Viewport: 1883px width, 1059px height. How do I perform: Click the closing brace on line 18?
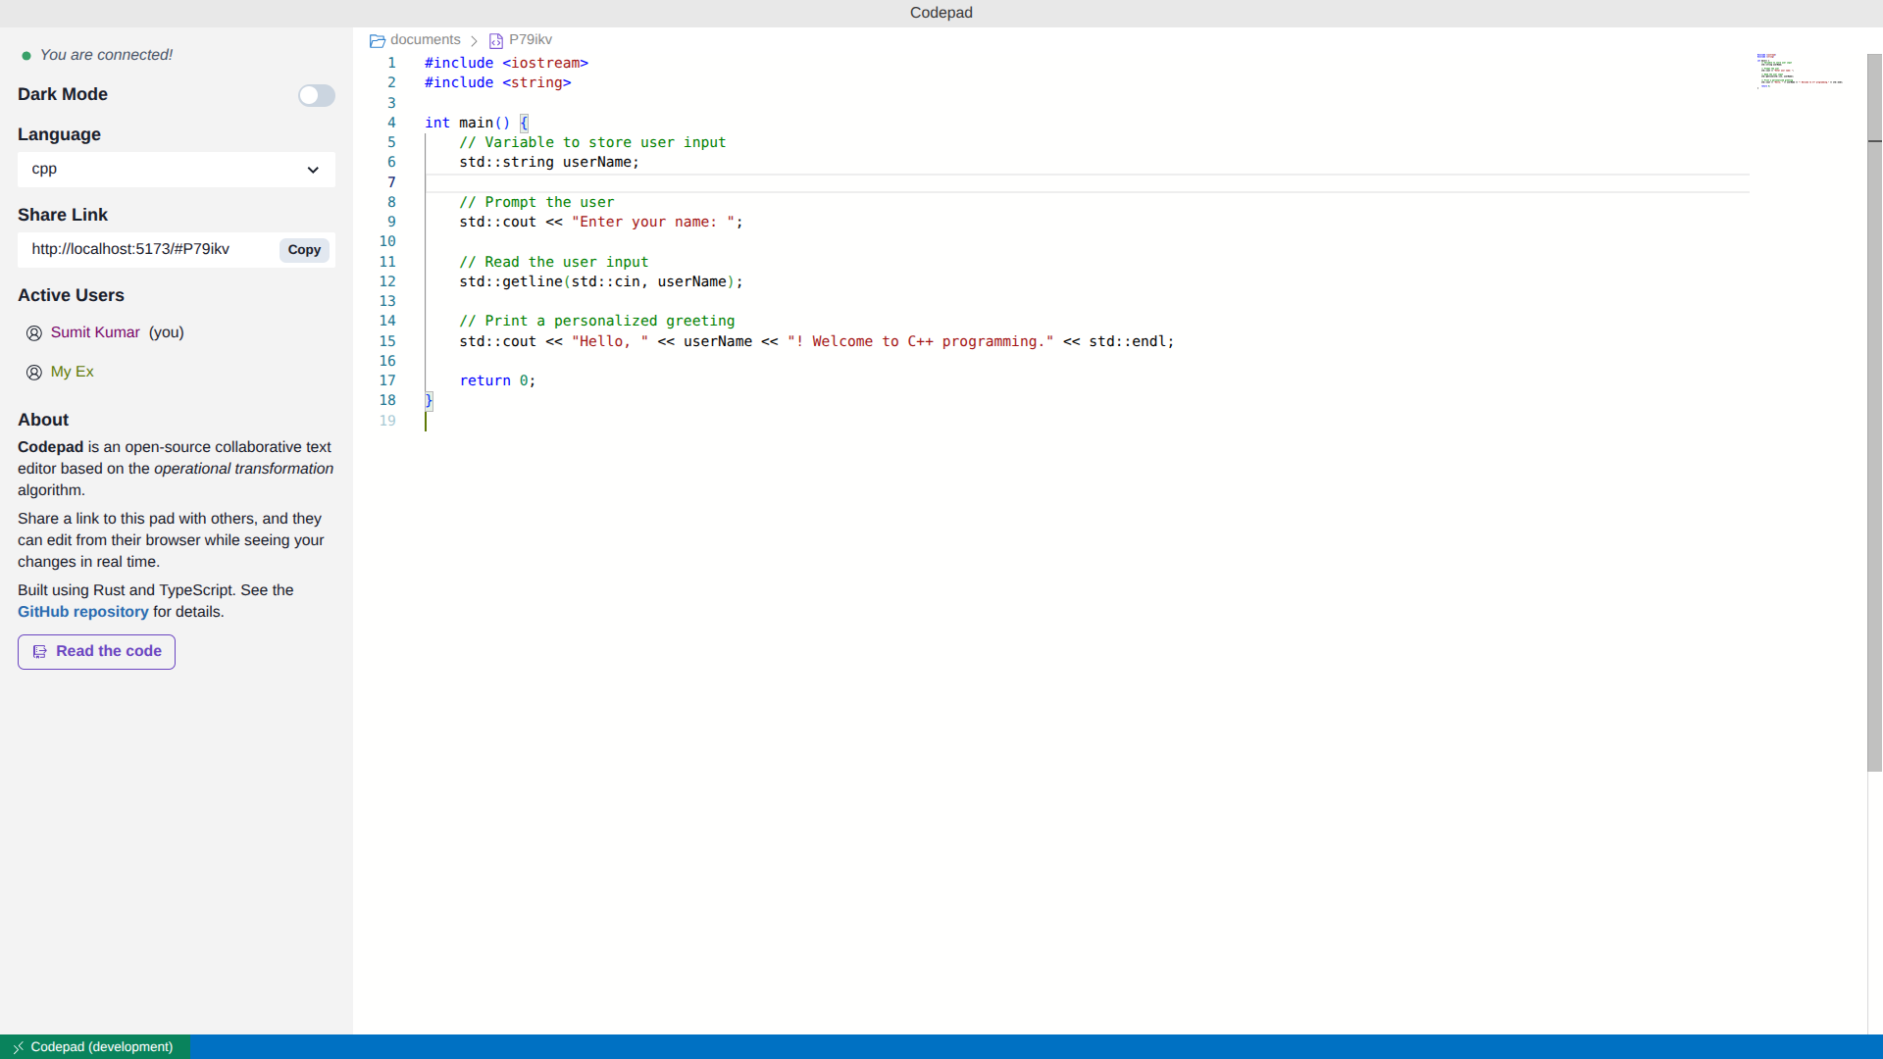(429, 400)
